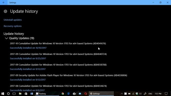
Task: Open the KB4034674 cumulative update entry
Action: (x=58, y=86)
